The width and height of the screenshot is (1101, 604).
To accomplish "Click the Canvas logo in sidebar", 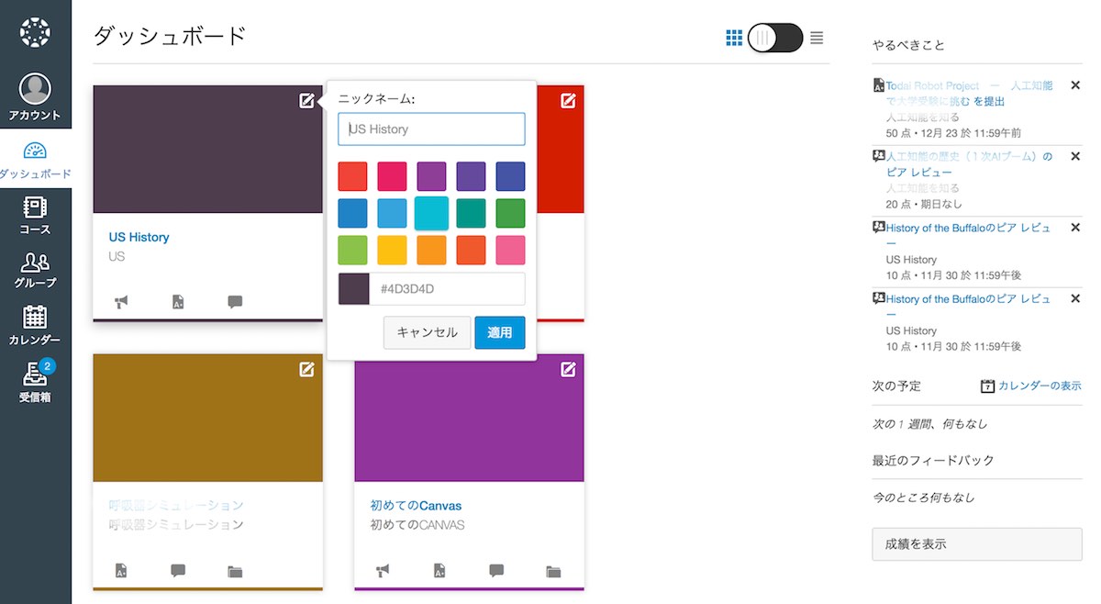I will 35,32.
